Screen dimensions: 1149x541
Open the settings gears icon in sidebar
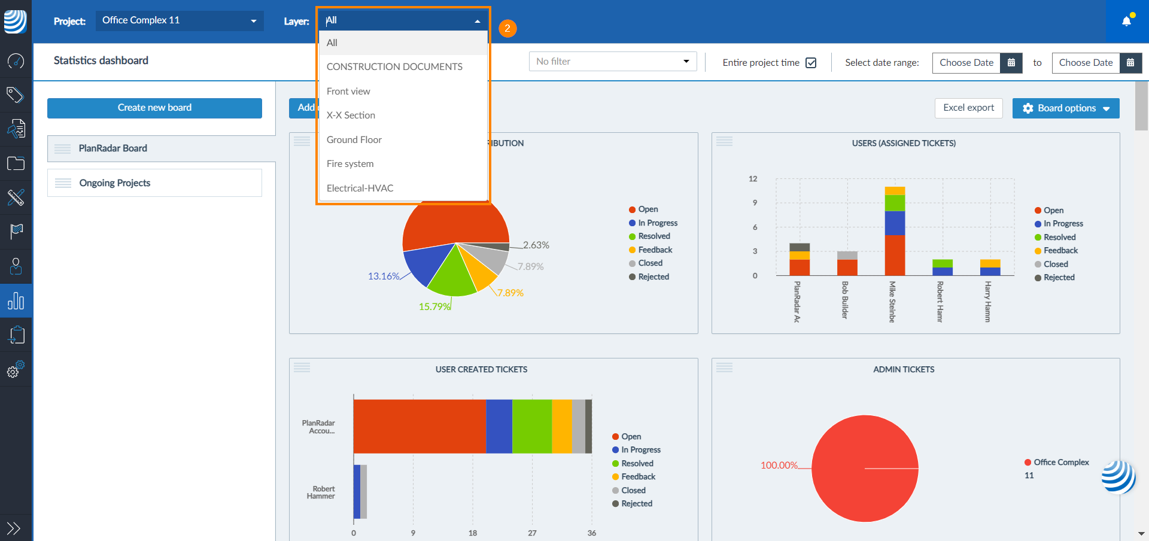16,370
